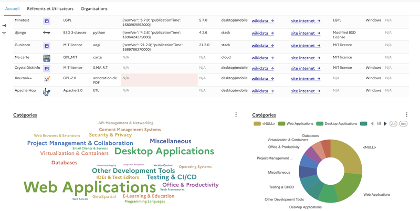
Task: Click the django logo icon
Action: coord(47,33)
